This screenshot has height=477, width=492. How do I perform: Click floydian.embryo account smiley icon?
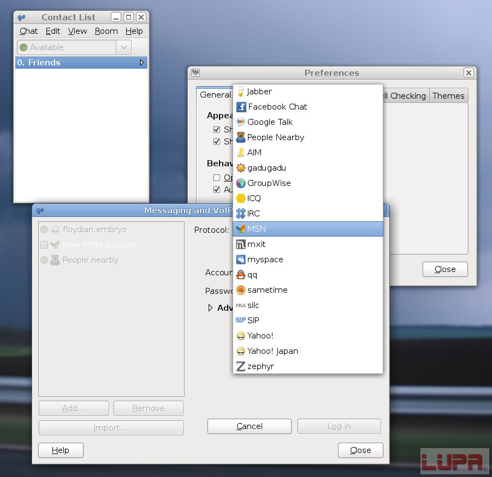[x=55, y=230]
